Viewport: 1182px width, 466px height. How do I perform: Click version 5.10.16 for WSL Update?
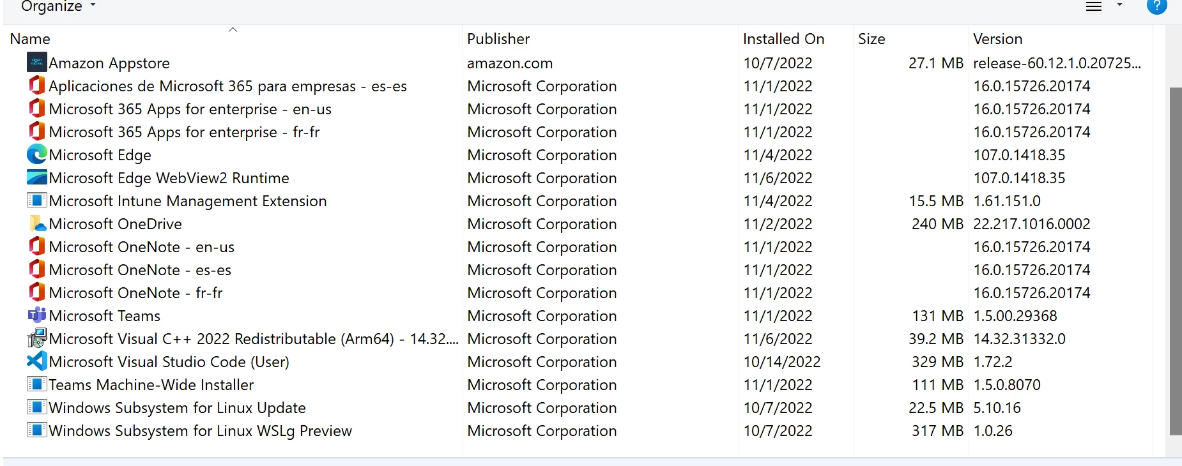pos(997,408)
